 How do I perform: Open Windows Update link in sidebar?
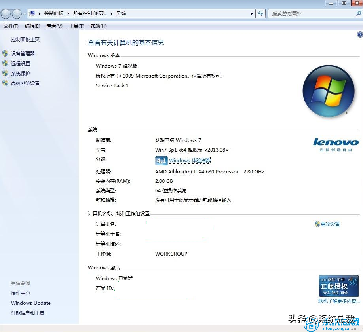click(31, 303)
